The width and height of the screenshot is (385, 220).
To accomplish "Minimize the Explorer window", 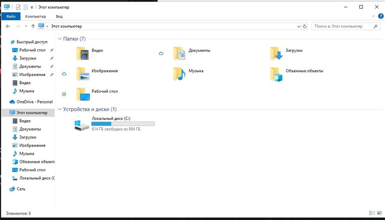I will point(346,7).
